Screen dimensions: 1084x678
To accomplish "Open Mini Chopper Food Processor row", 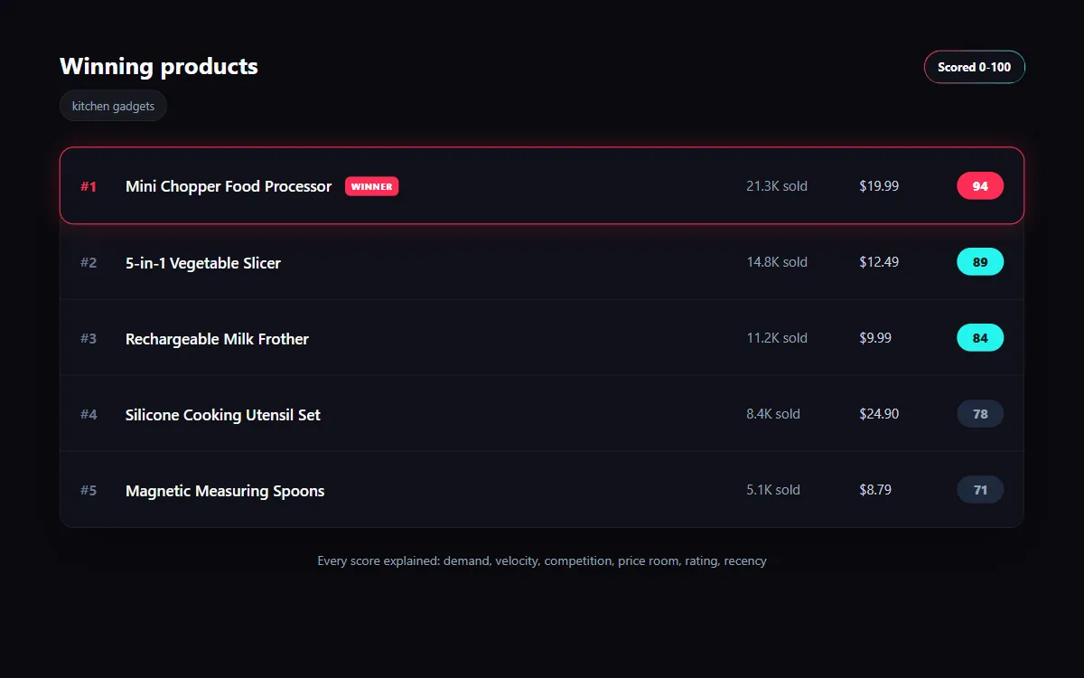I will (542, 185).
